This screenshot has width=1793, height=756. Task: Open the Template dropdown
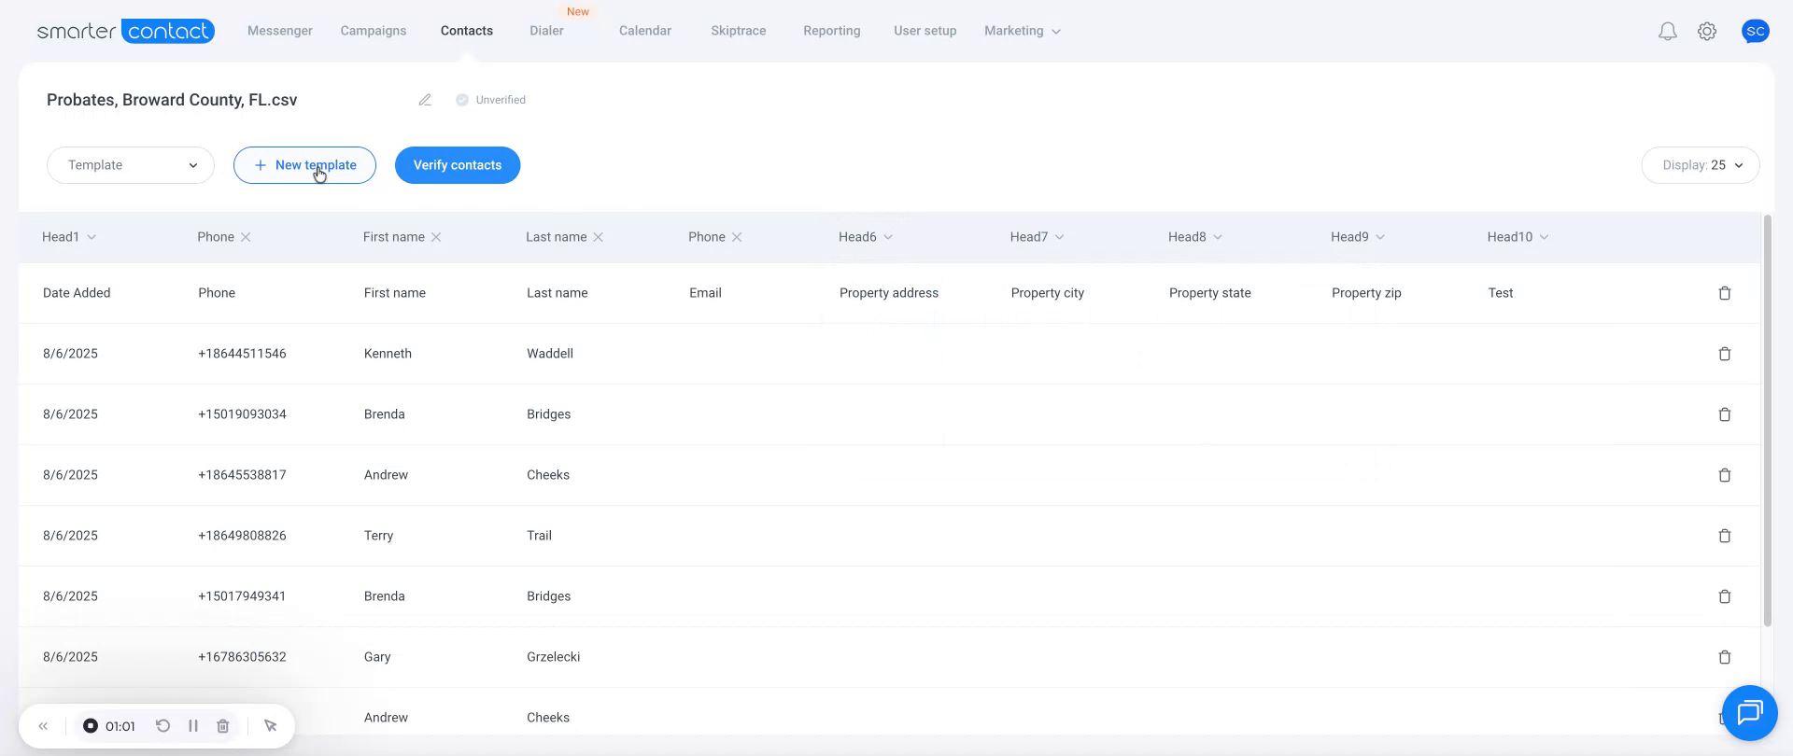131,165
